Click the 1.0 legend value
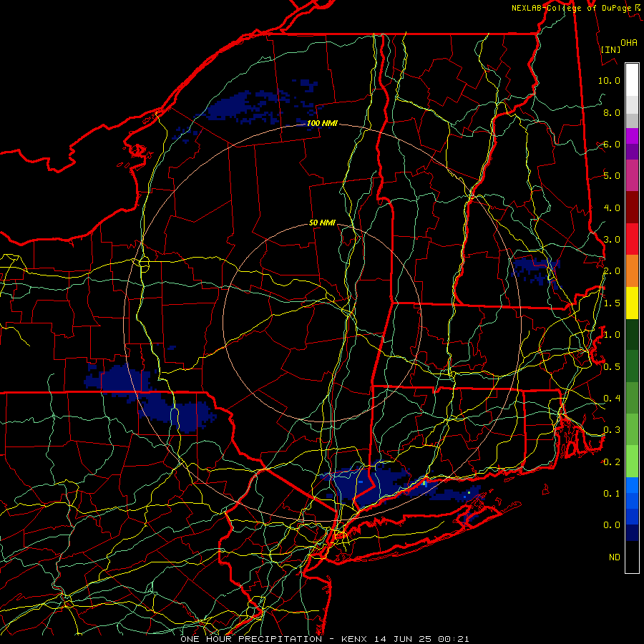The image size is (644, 644). (612, 335)
